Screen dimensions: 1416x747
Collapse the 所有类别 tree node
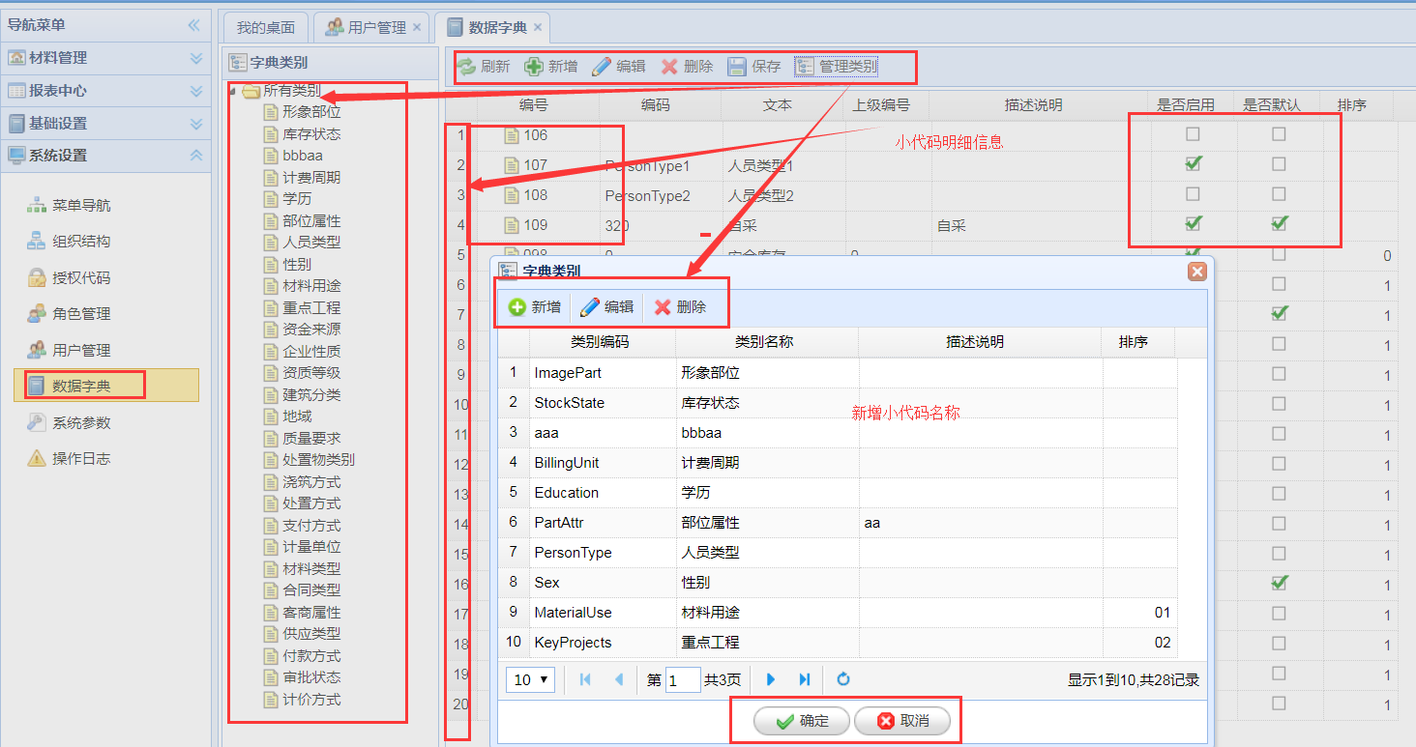(234, 91)
